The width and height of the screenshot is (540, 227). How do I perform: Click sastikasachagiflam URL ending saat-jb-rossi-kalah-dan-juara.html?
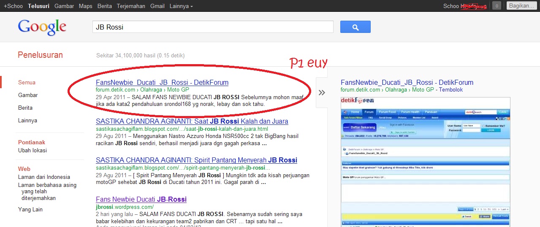[182, 129]
